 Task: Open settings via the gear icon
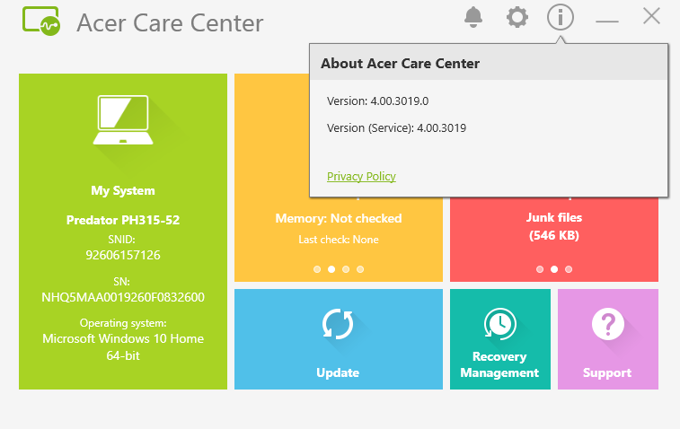tap(517, 17)
